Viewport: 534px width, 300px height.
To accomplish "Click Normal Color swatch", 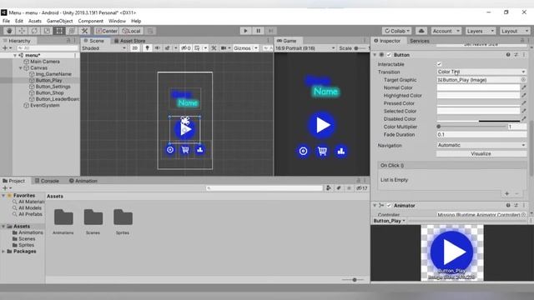I will (478, 87).
